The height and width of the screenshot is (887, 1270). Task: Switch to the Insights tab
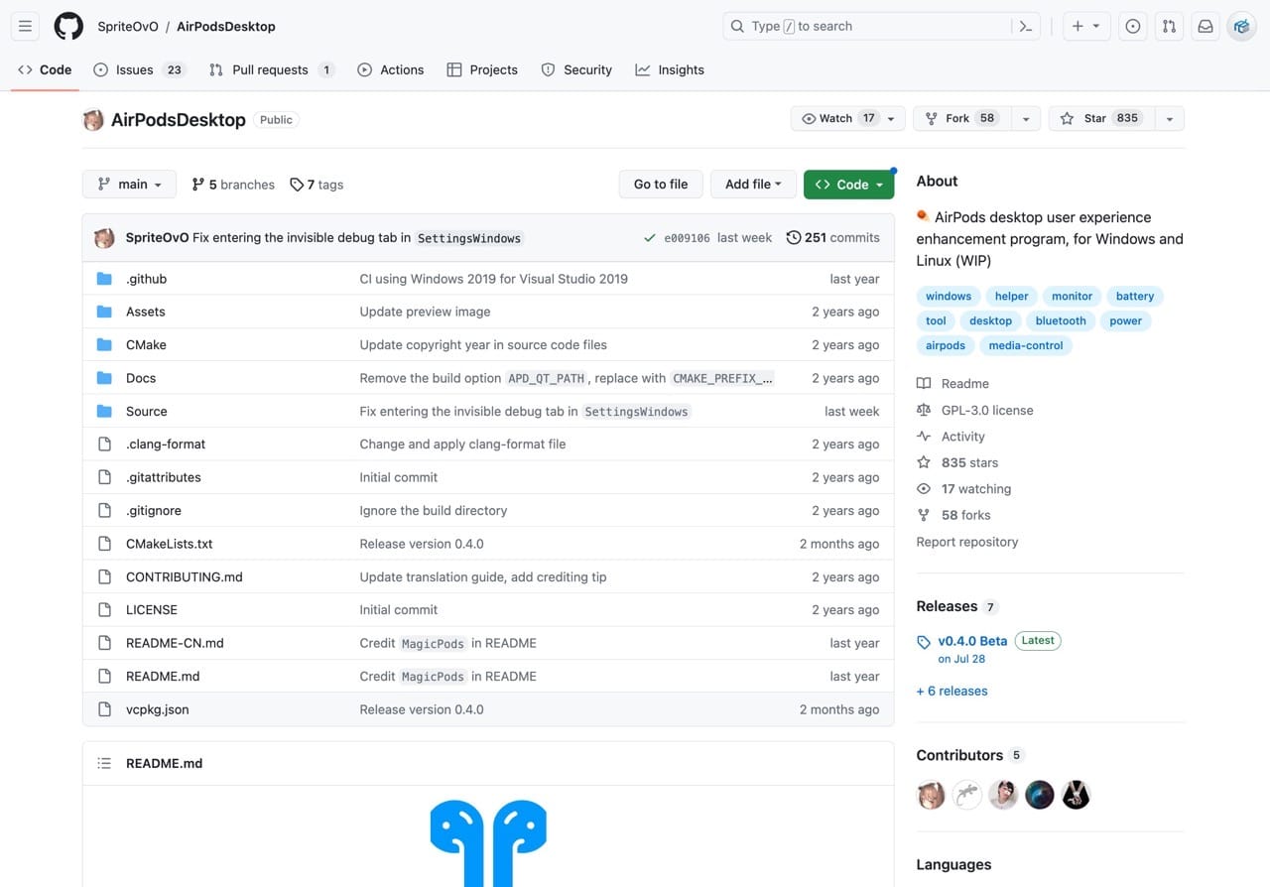point(670,70)
